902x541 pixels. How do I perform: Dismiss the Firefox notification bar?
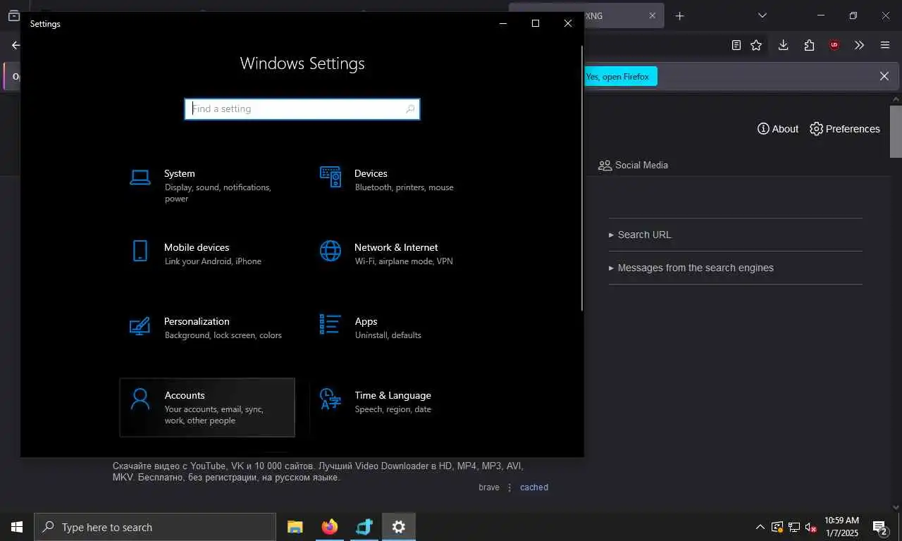click(884, 76)
